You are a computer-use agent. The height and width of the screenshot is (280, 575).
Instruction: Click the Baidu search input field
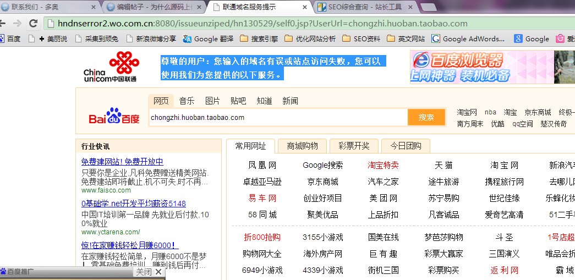(x=278, y=117)
